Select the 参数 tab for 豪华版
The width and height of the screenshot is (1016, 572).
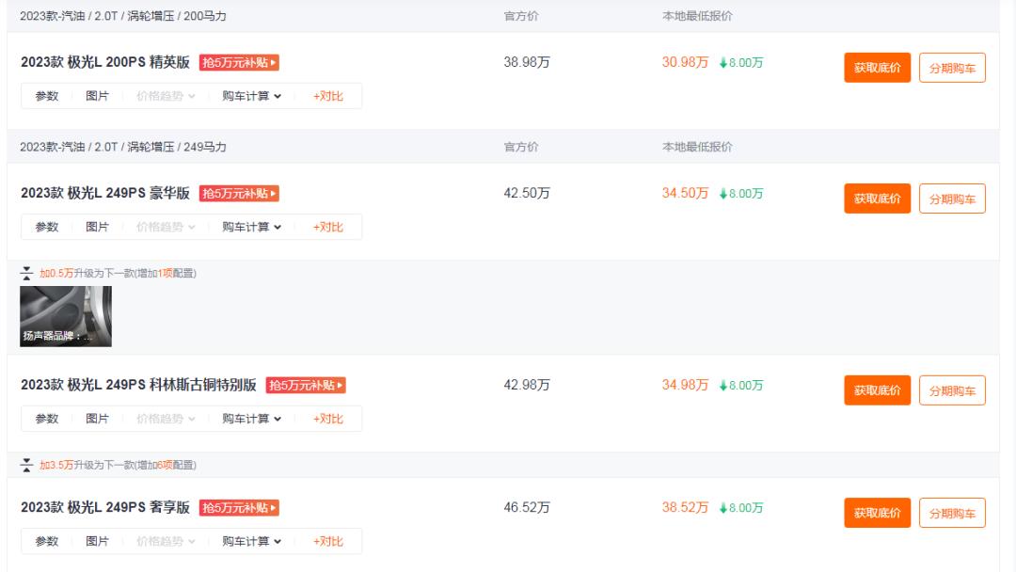(46, 227)
